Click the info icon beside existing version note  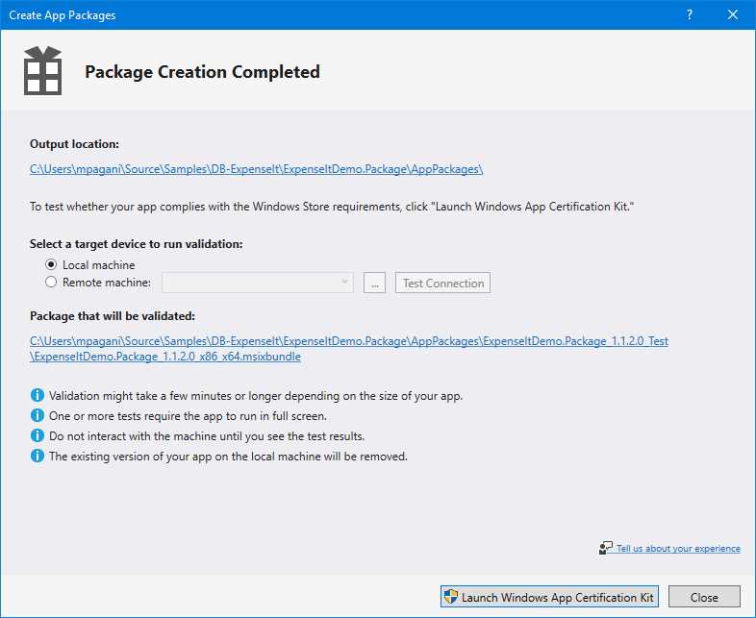tap(38, 457)
